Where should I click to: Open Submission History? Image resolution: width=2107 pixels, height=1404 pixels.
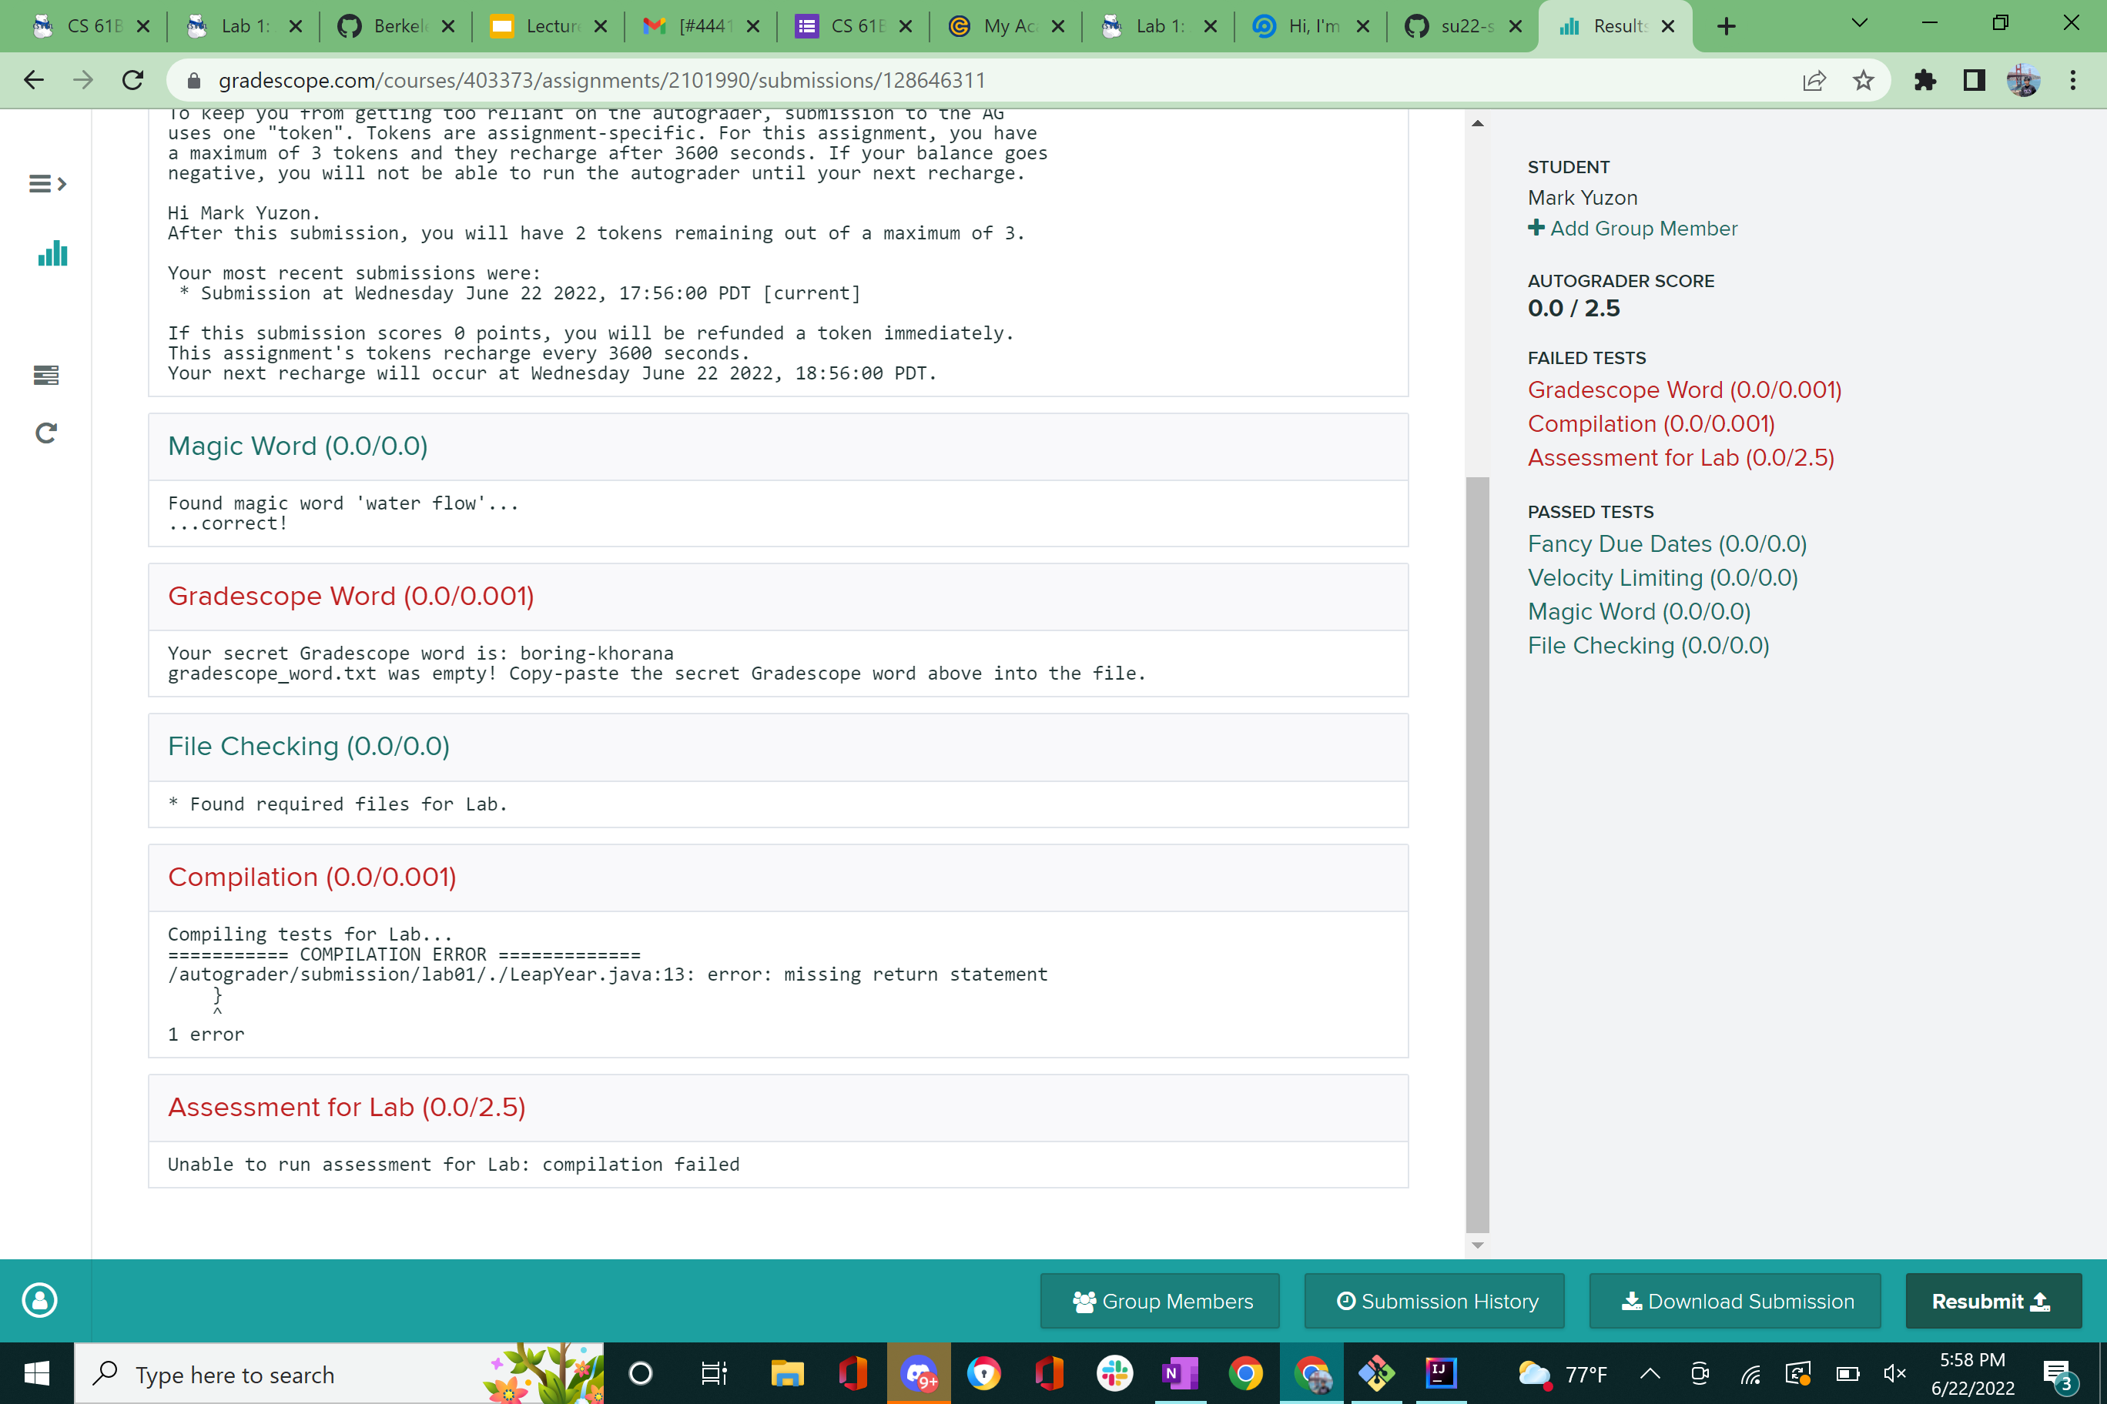pyautogui.click(x=1434, y=1301)
